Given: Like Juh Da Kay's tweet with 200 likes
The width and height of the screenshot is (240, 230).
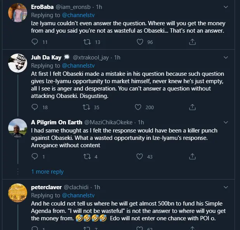Looking at the screenshot, I should pyautogui.click(x=138, y=107).
